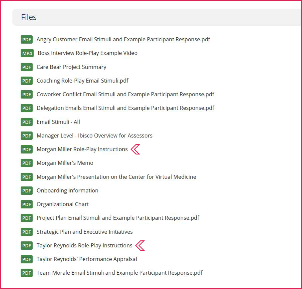
Task: Open Manager Level - Ibisco Overview for Assessors
Action: point(94,136)
